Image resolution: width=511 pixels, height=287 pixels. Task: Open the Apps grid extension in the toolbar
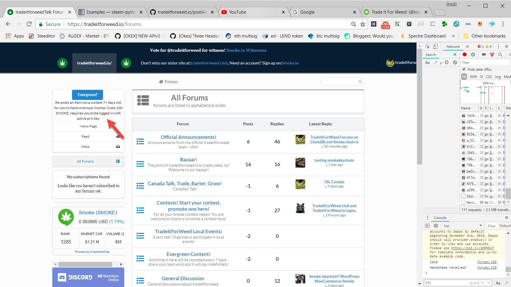pos(374,24)
